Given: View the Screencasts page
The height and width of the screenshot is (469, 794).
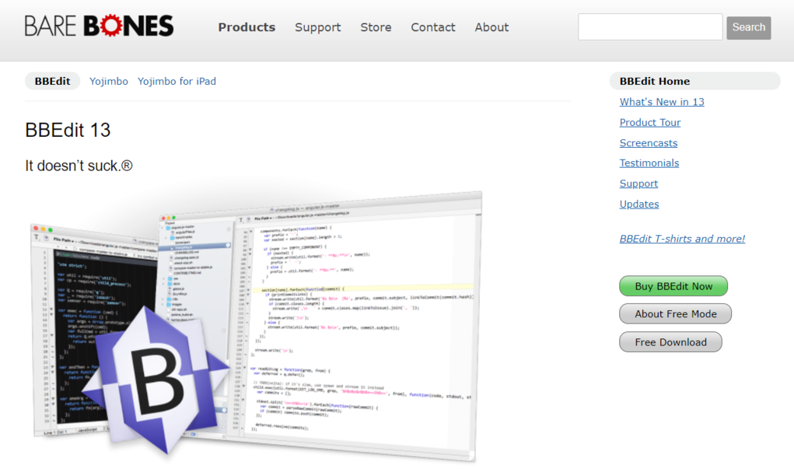Looking at the screenshot, I should 649,143.
